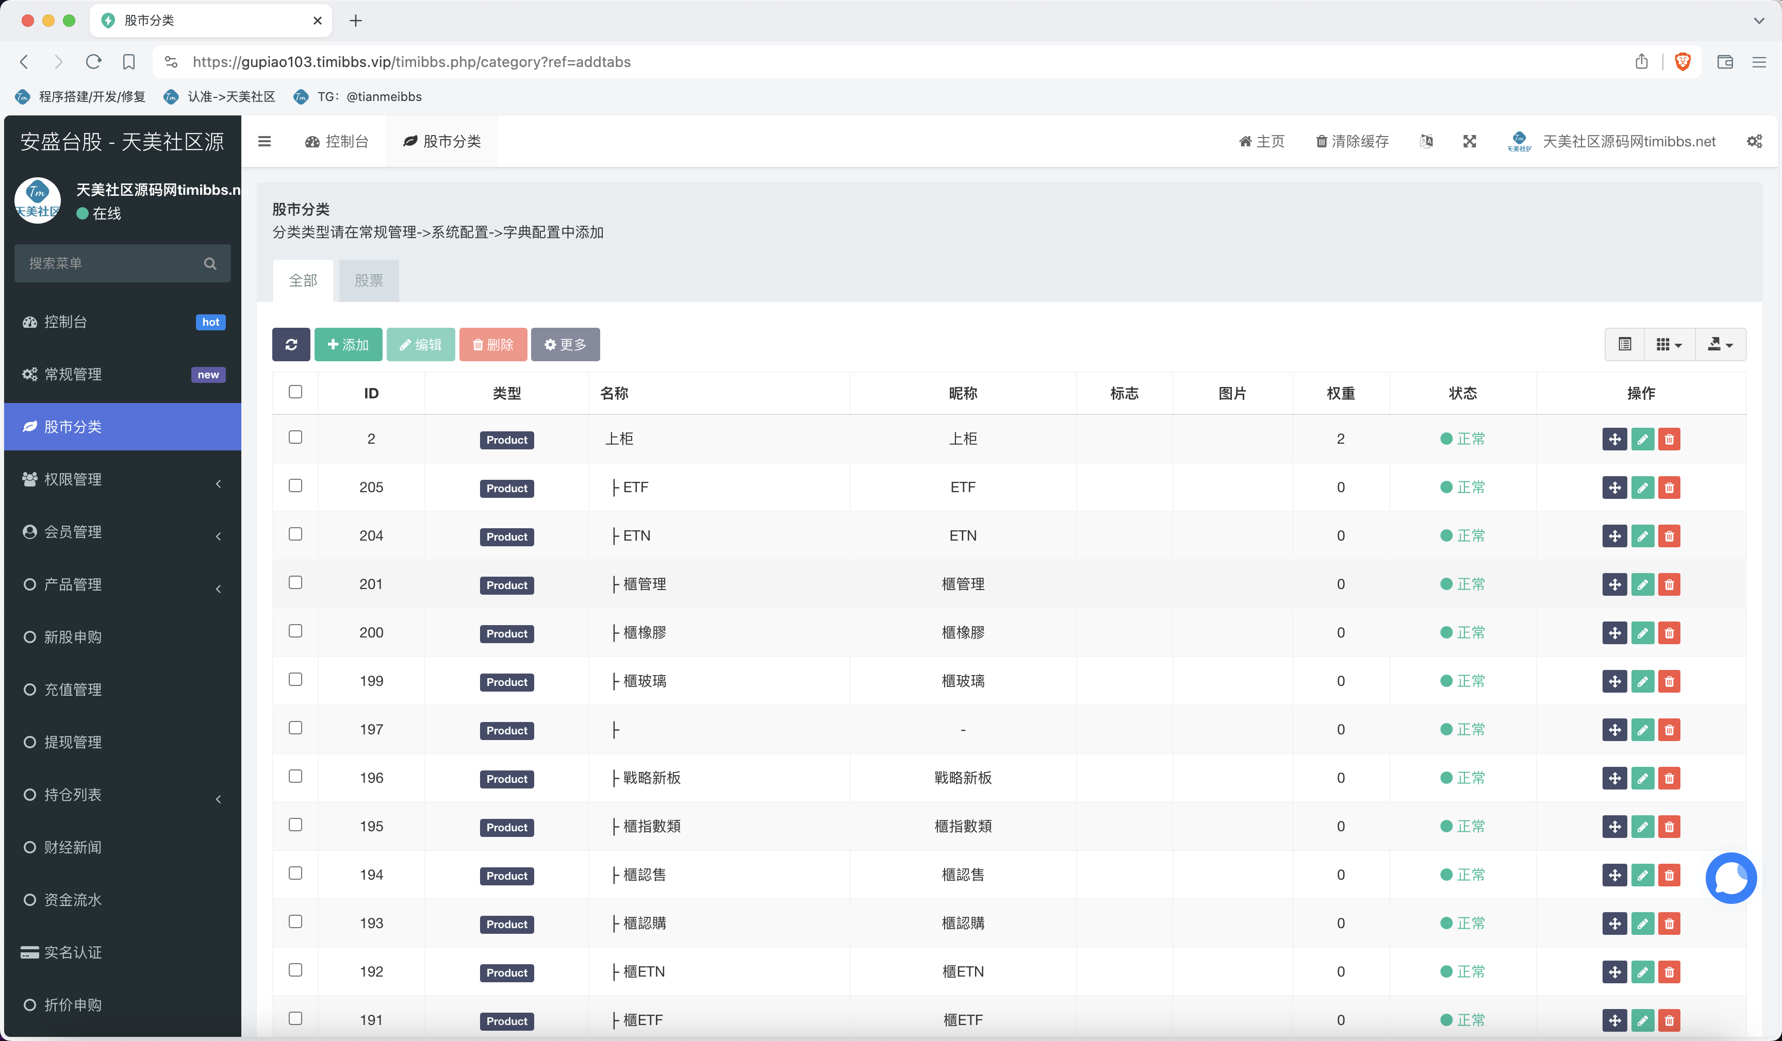This screenshot has height=1041, width=1782.
Task: Open the Brave shields lion icon
Action: [1682, 62]
